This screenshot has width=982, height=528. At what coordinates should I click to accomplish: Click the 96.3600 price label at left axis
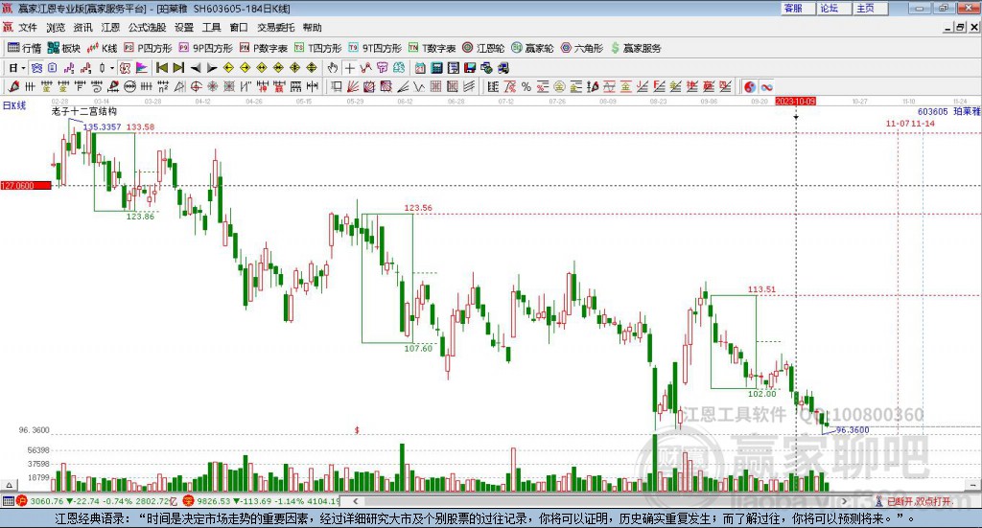[x=34, y=430]
